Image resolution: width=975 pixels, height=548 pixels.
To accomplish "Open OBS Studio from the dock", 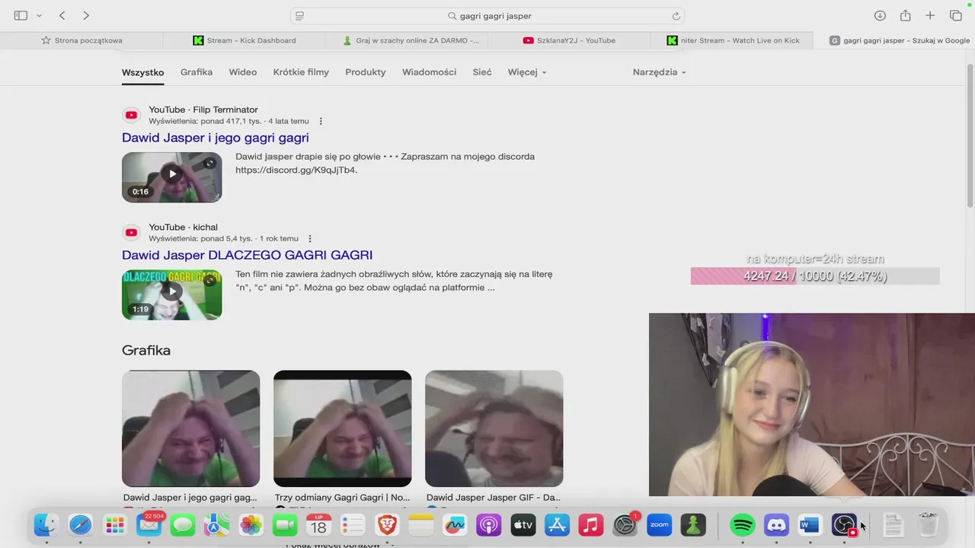I will coord(844,524).
